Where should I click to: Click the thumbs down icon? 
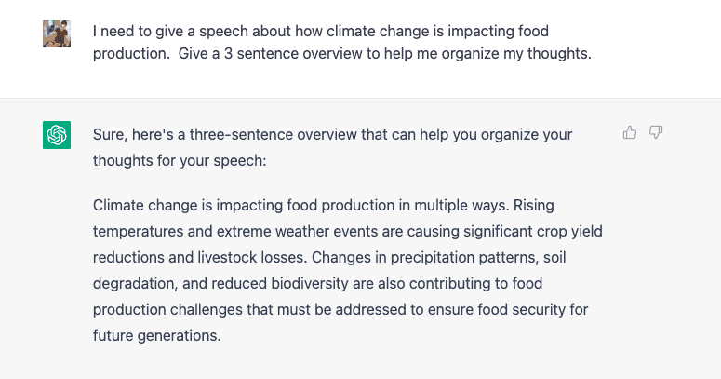click(656, 133)
